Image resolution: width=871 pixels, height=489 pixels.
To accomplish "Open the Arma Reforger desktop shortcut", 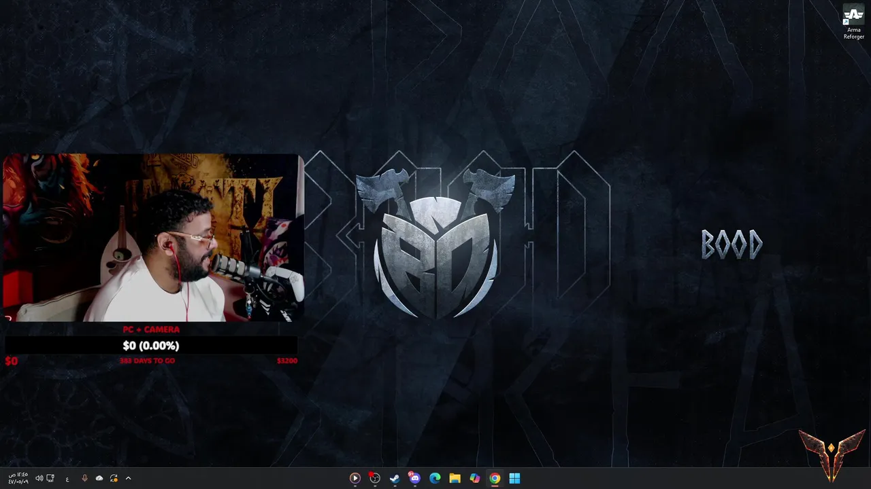I will 853,22.
